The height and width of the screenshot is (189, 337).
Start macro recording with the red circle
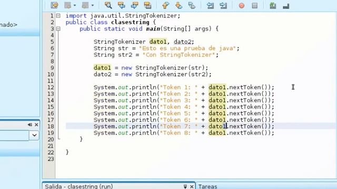coord(242,5)
